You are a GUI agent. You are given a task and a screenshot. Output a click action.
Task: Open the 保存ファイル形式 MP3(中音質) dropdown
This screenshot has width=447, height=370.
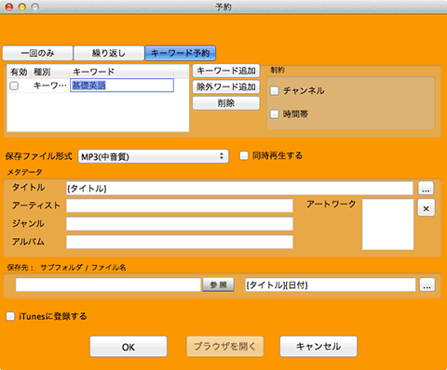coord(154,156)
